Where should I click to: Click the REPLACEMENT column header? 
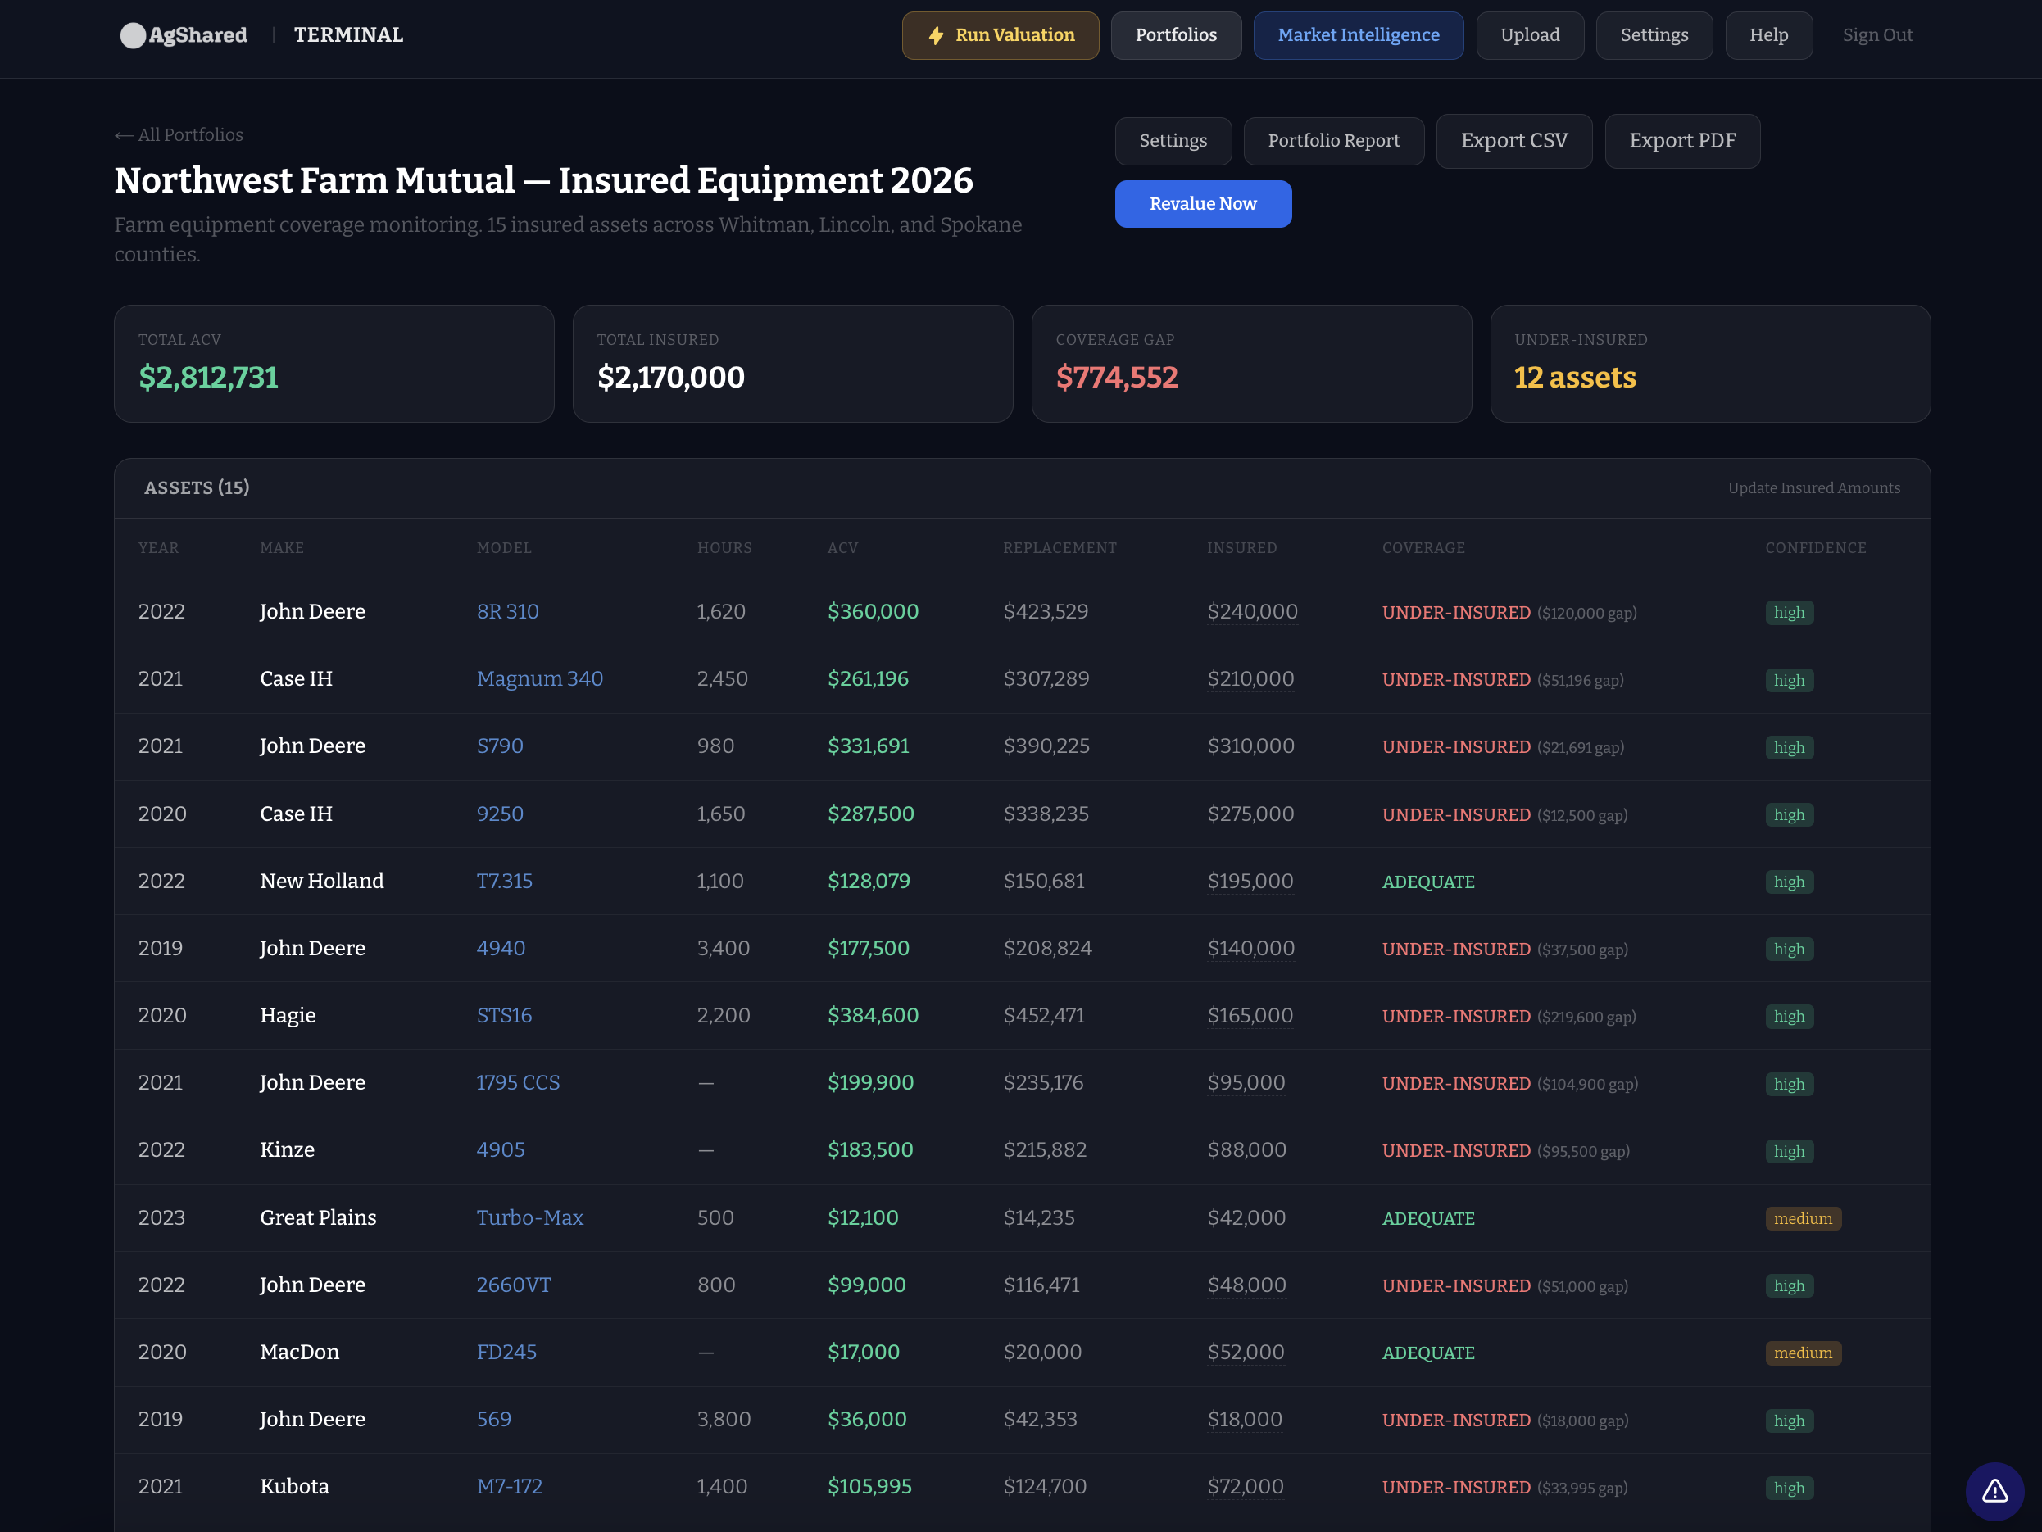click(1059, 548)
